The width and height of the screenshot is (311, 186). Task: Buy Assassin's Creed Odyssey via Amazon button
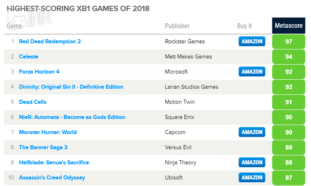[x=252, y=178]
